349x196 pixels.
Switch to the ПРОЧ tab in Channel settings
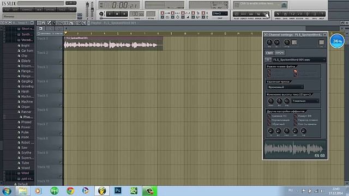279,53
